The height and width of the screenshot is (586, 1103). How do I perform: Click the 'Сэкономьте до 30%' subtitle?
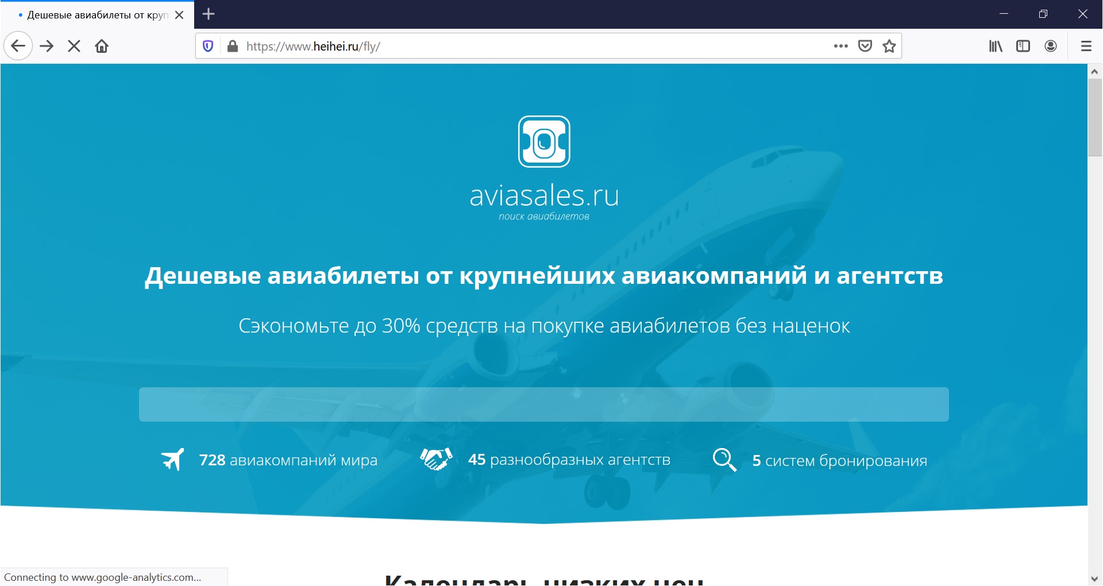coord(543,326)
